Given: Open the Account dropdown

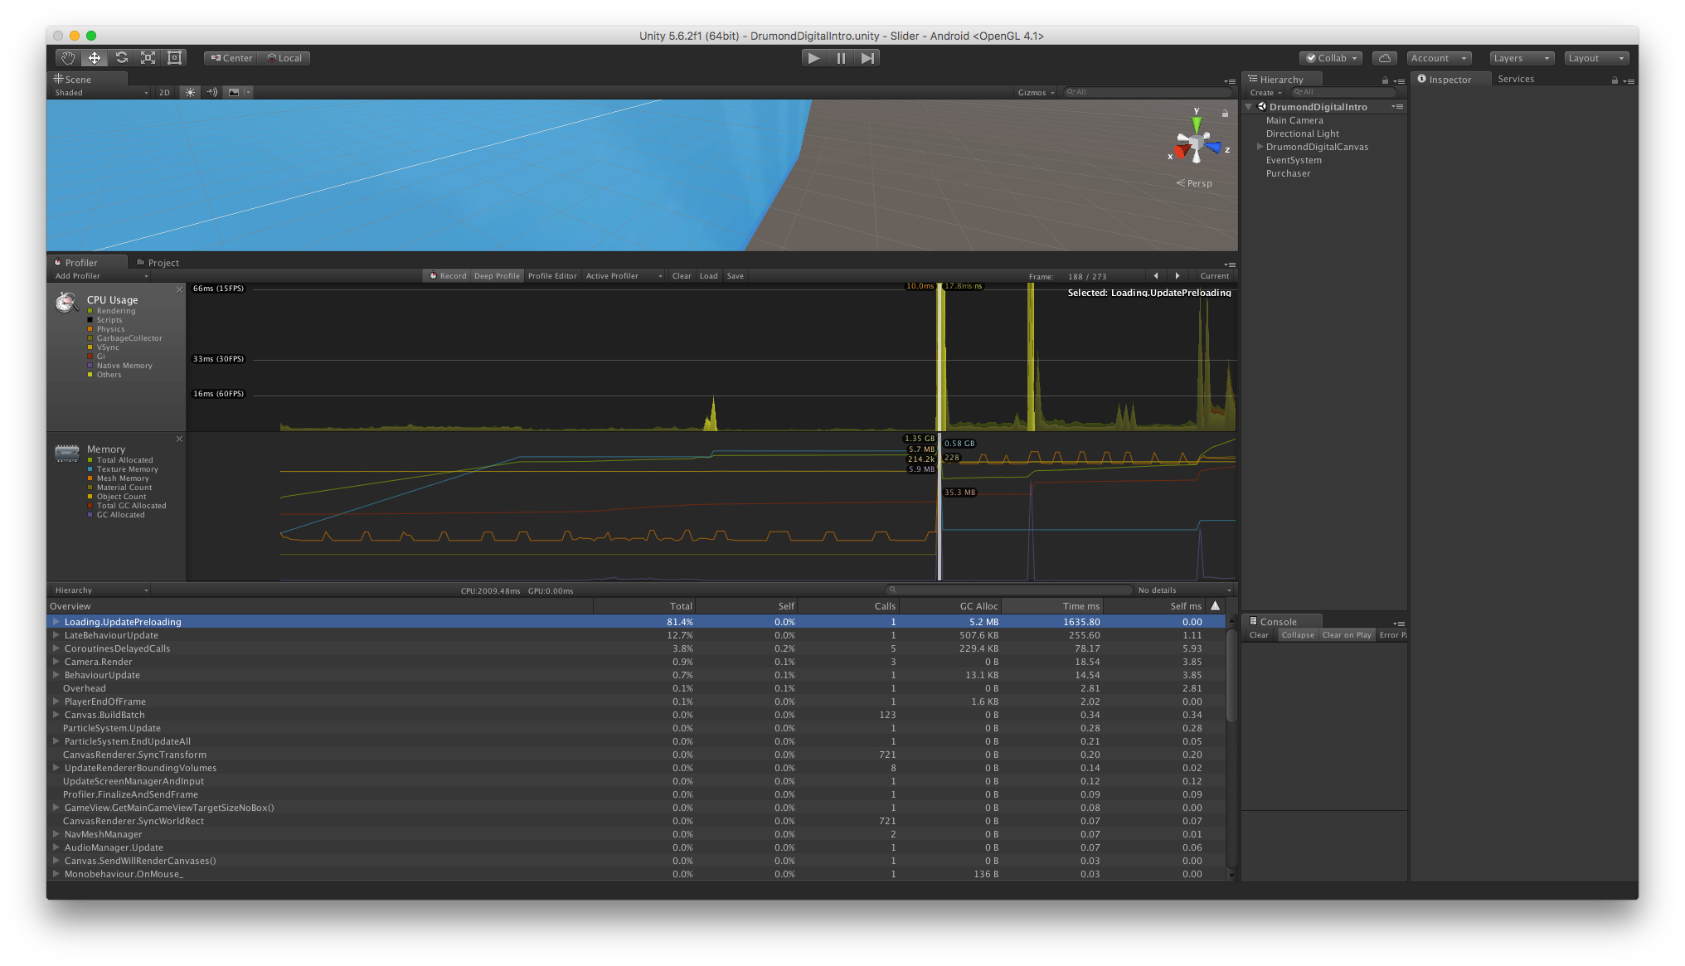Looking at the screenshot, I should click(x=1440, y=58).
